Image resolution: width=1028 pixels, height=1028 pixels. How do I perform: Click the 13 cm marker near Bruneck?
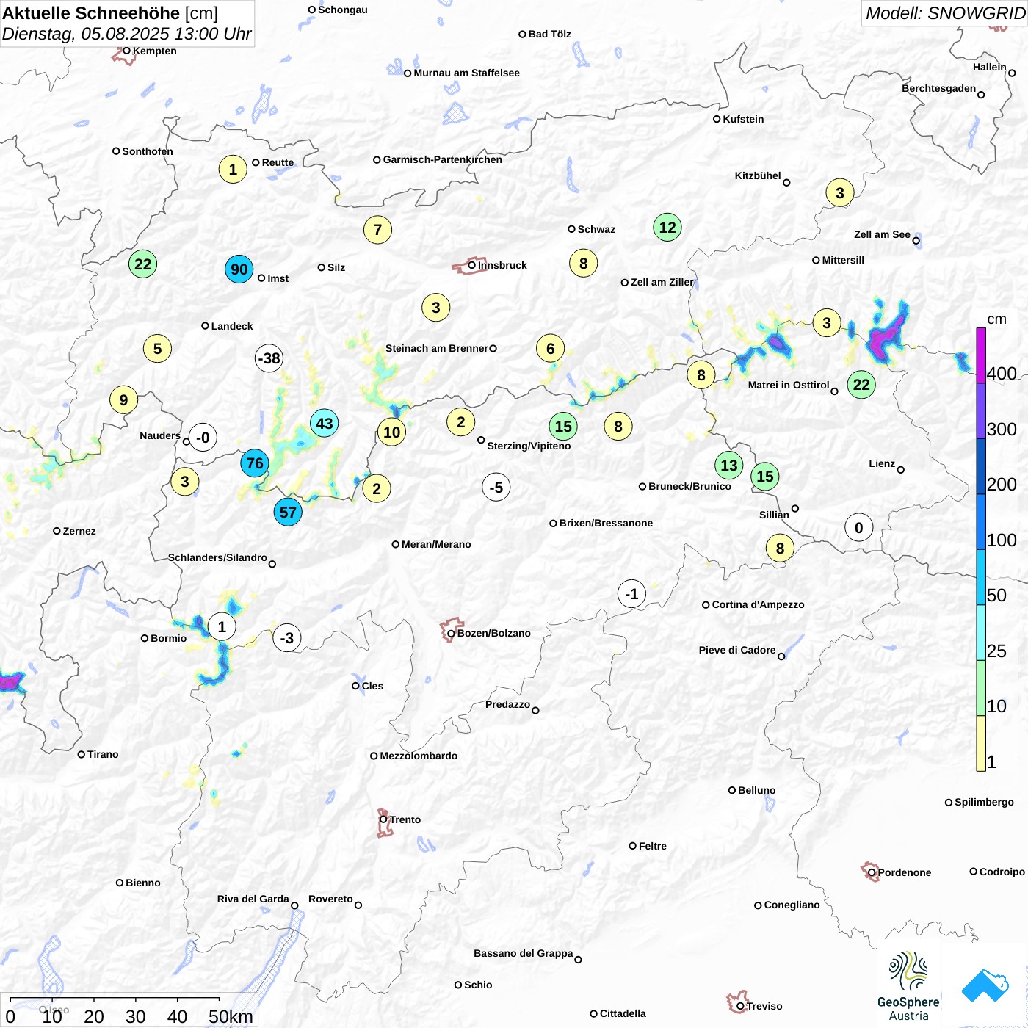(729, 466)
